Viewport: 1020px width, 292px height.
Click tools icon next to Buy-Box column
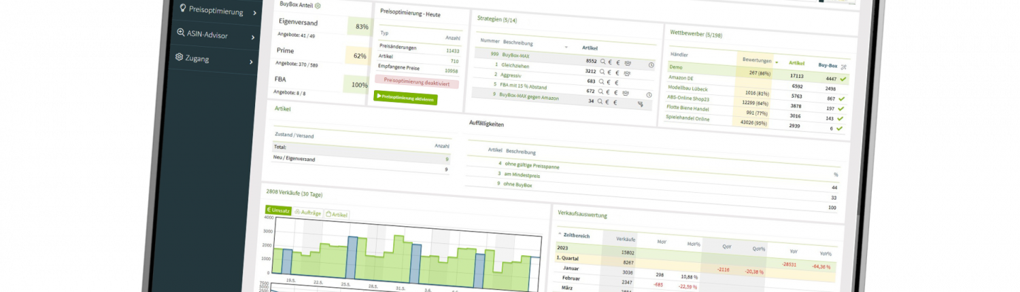pos(844,67)
